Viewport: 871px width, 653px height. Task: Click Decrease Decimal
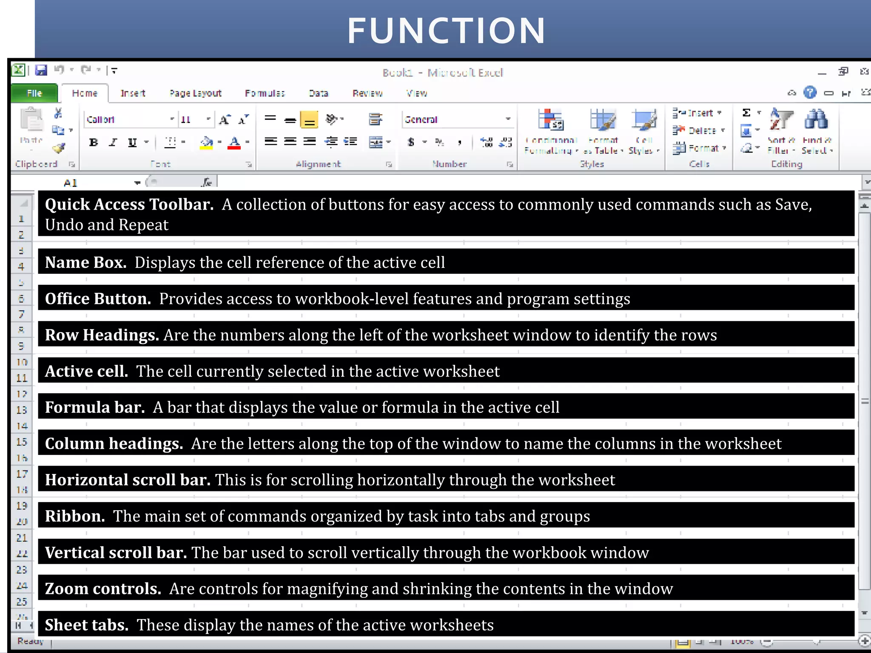[505, 142]
